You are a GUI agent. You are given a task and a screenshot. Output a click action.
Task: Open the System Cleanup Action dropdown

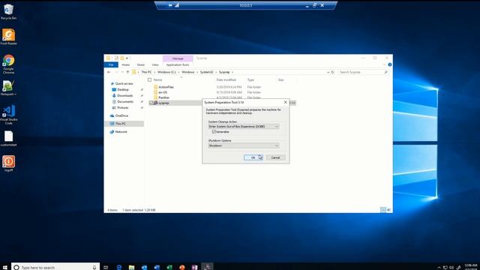pyautogui.click(x=244, y=127)
